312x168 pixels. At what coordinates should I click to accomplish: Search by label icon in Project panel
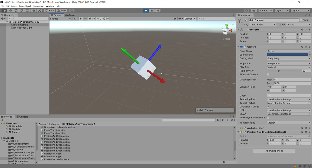[x=223, y=120]
